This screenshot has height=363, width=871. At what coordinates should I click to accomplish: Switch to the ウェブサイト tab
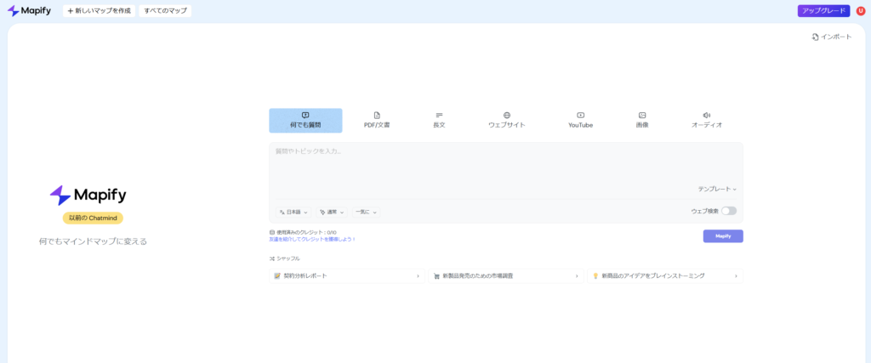tap(507, 121)
